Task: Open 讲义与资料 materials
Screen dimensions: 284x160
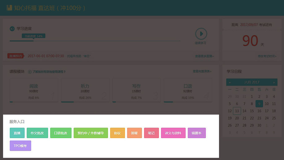Action: pos(173,133)
